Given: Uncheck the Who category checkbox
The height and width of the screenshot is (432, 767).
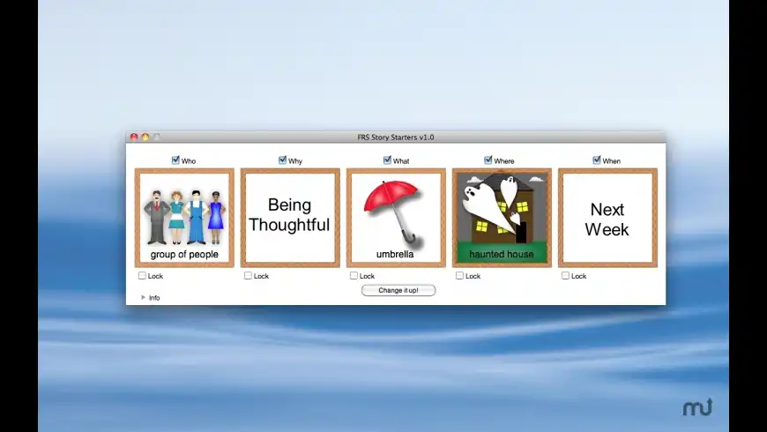Looking at the screenshot, I should [175, 160].
